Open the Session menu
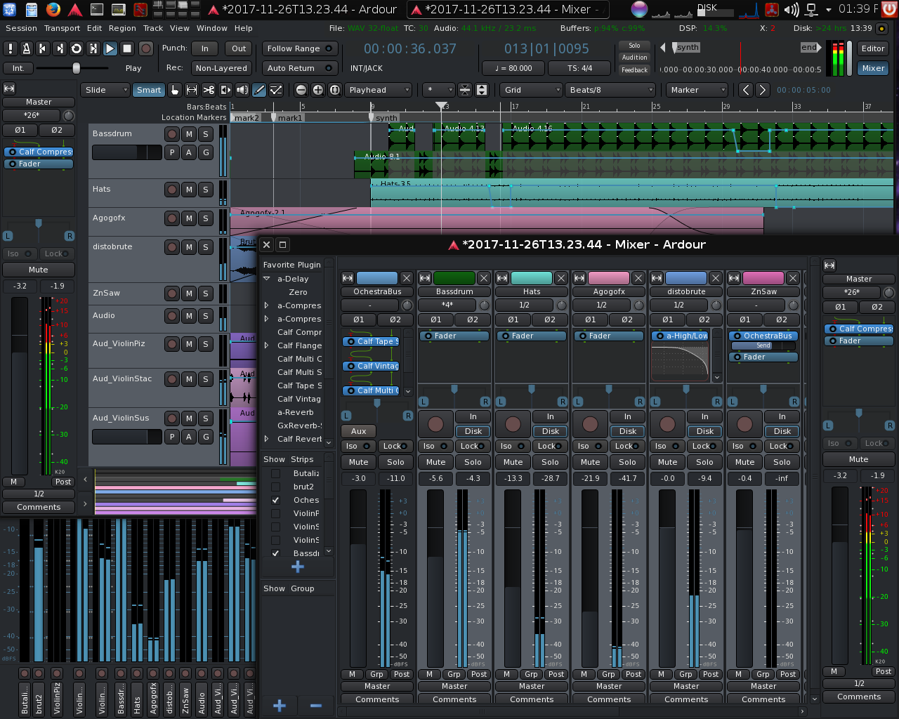This screenshot has height=719, width=899. [x=21, y=28]
